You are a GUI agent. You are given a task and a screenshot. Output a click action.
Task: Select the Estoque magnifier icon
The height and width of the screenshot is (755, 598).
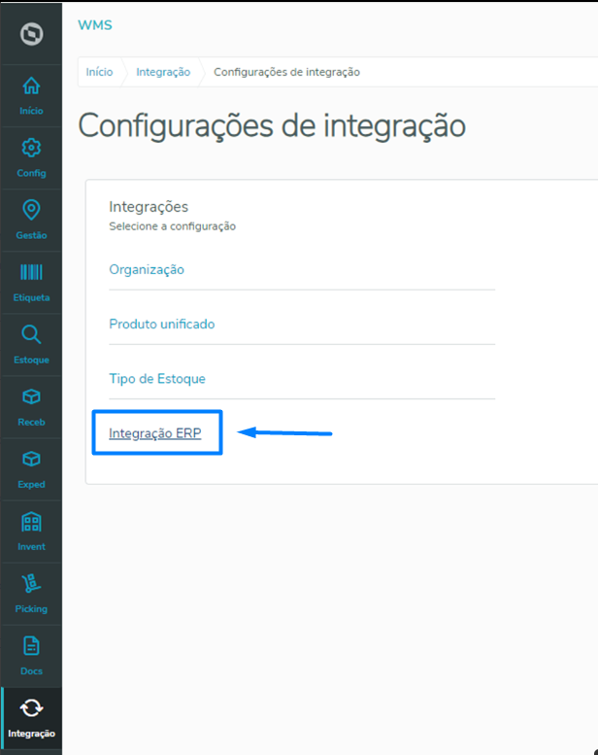coord(31,334)
